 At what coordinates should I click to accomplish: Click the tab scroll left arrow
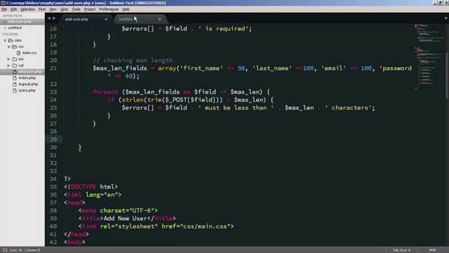tap(49, 18)
